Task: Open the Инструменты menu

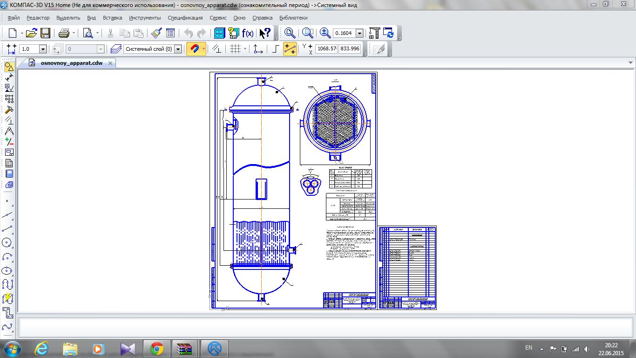Action: [145, 18]
